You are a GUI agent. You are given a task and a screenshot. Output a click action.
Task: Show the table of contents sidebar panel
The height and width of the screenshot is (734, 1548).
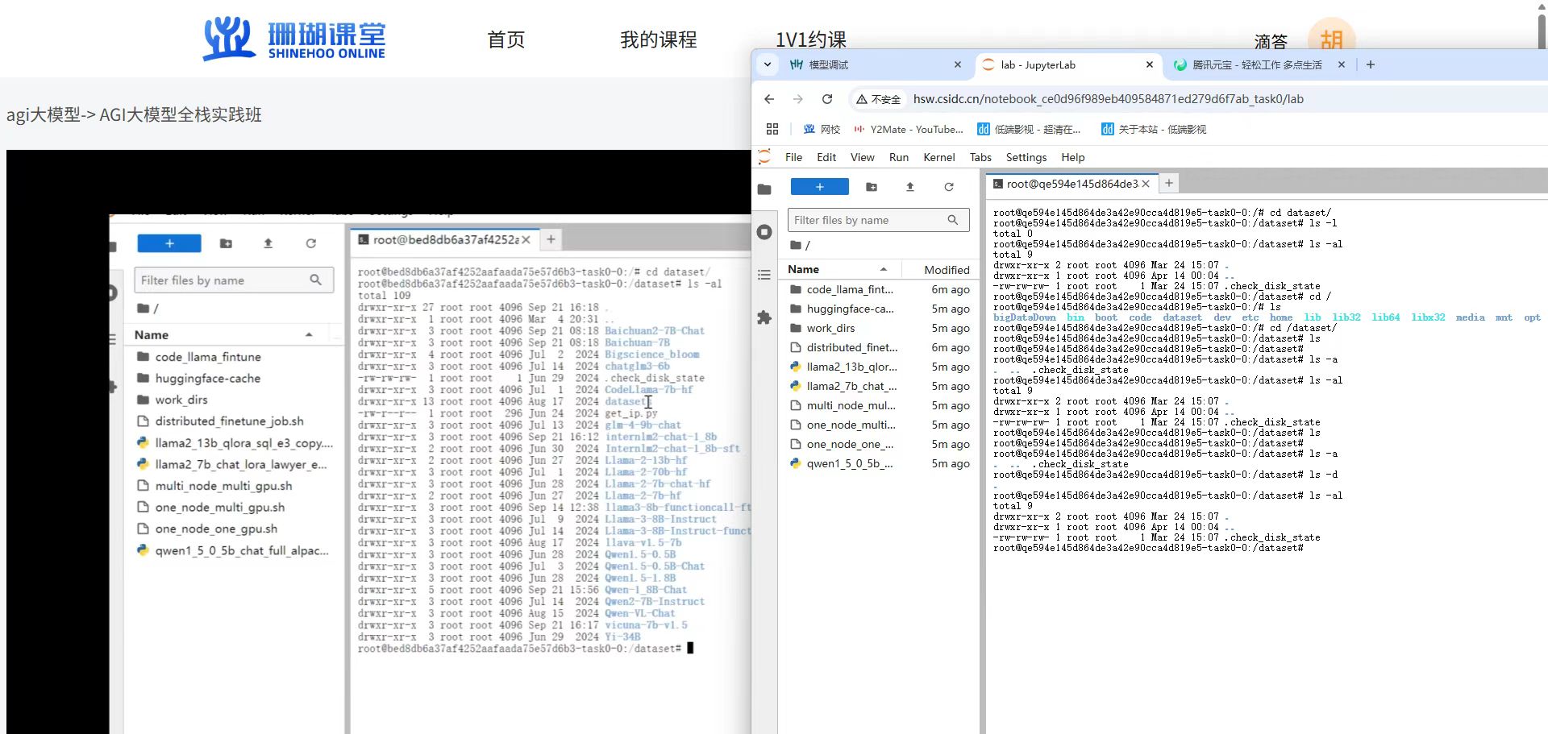pyautogui.click(x=764, y=275)
